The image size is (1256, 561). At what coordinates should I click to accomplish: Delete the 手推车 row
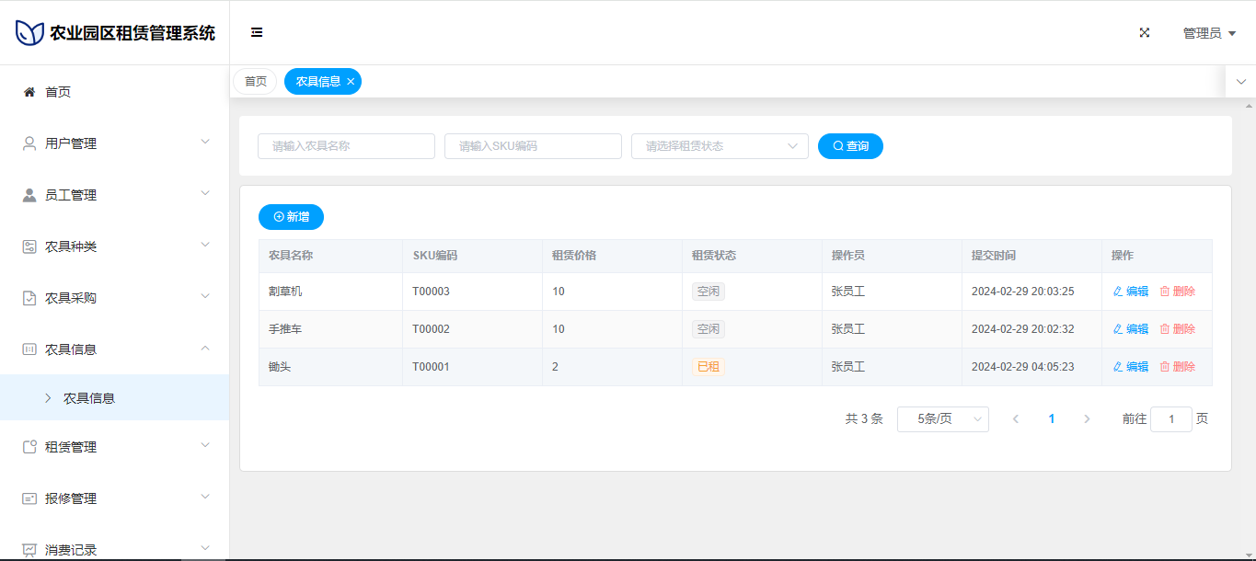point(1177,329)
